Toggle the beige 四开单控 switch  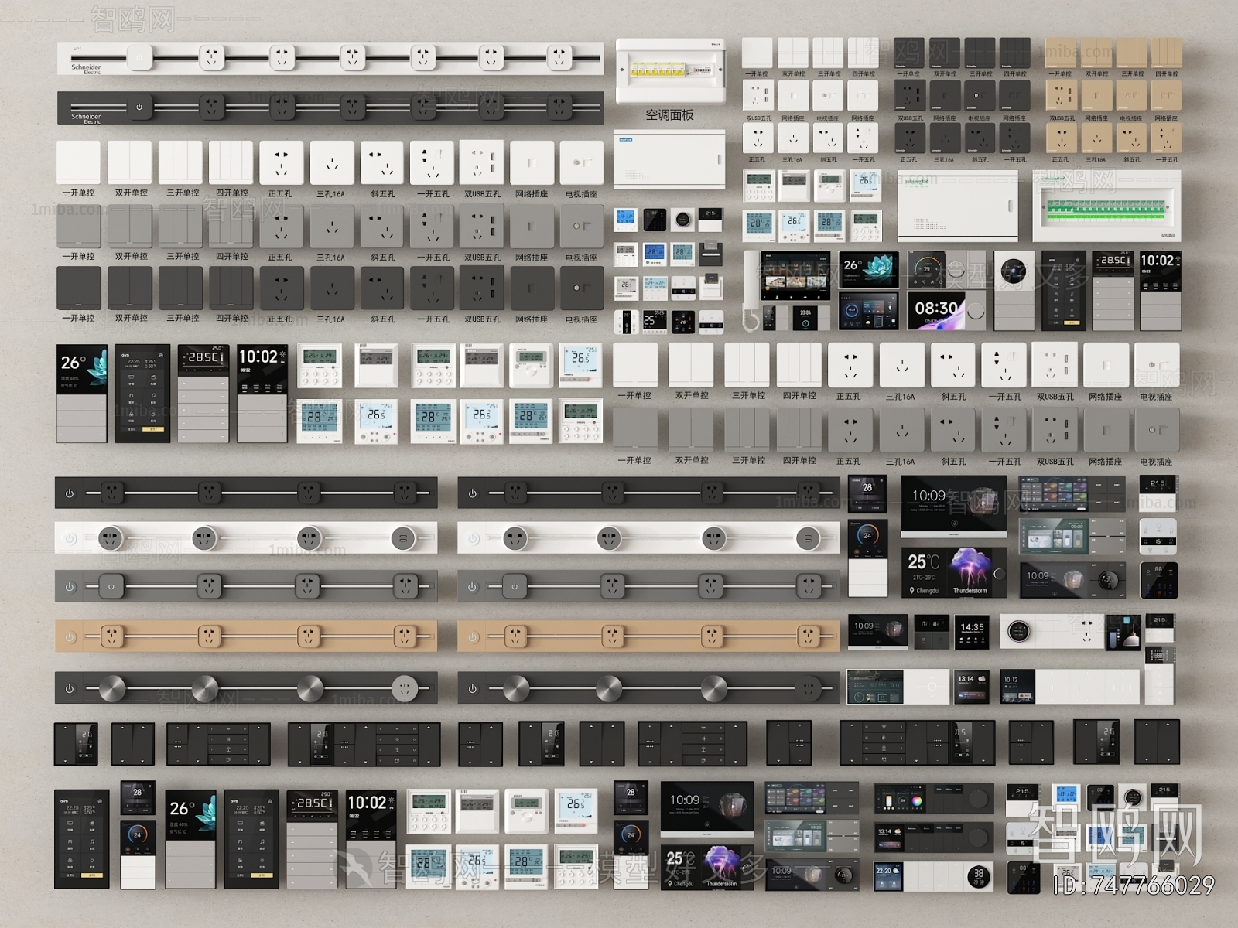pyautogui.click(x=1166, y=53)
